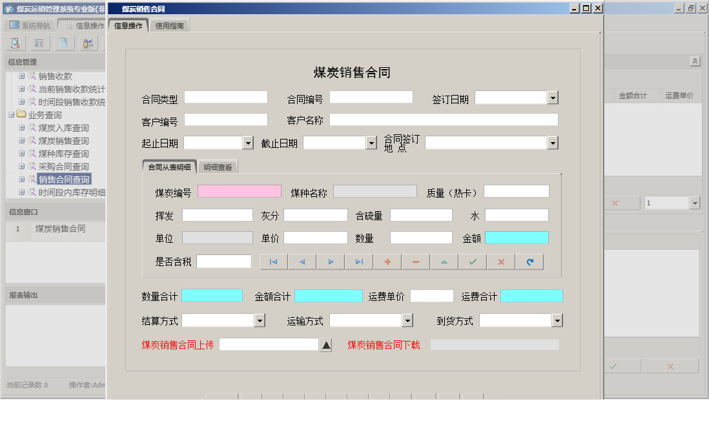The width and height of the screenshot is (709, 423).
Task: Click the pink 煤炭编号 input field
Action: click(240, 191)
